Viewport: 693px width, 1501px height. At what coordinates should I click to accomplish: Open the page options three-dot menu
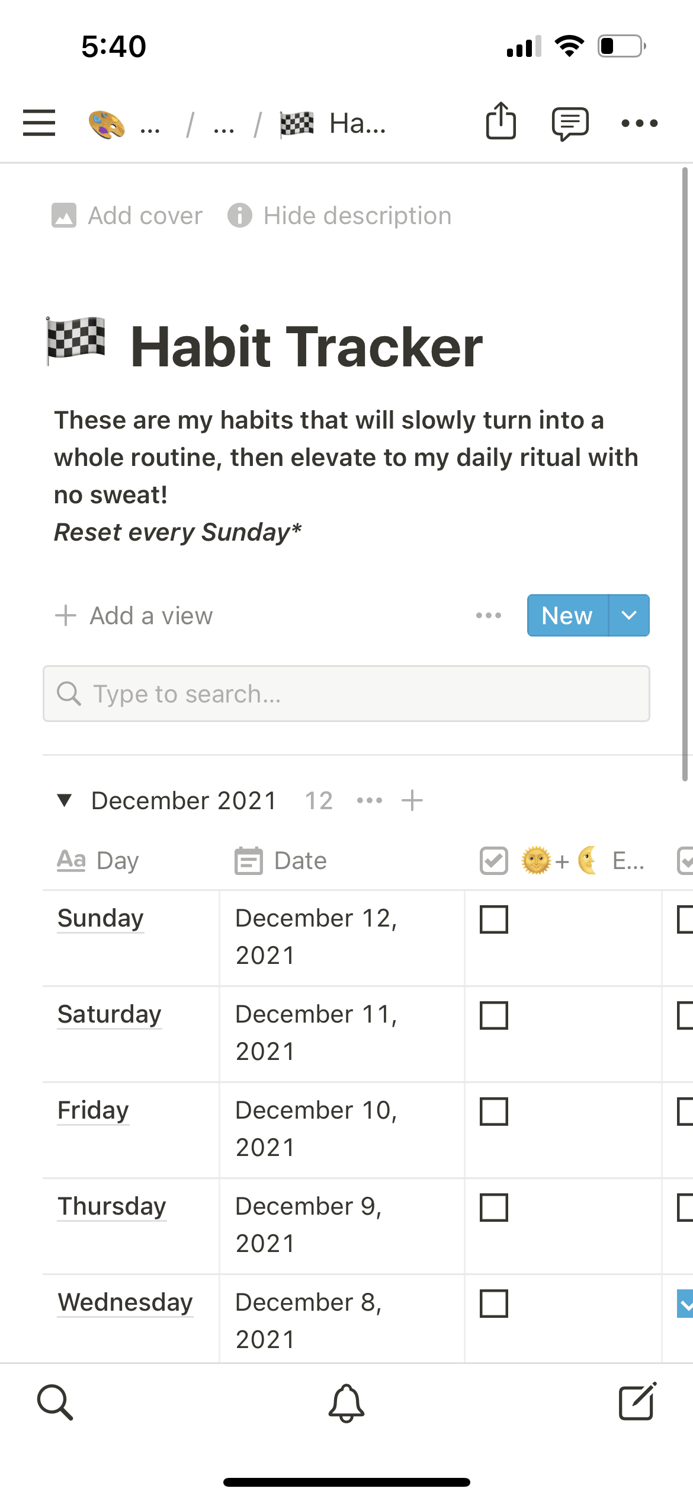tap(640, 123)
